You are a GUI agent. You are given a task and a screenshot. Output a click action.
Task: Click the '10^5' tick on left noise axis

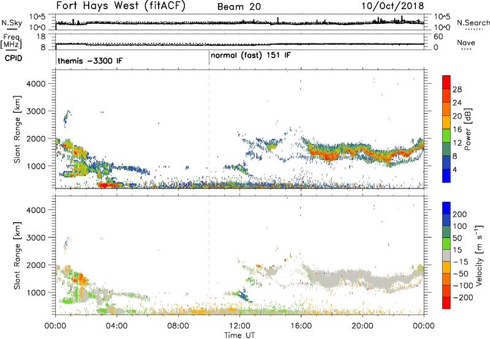37,17
